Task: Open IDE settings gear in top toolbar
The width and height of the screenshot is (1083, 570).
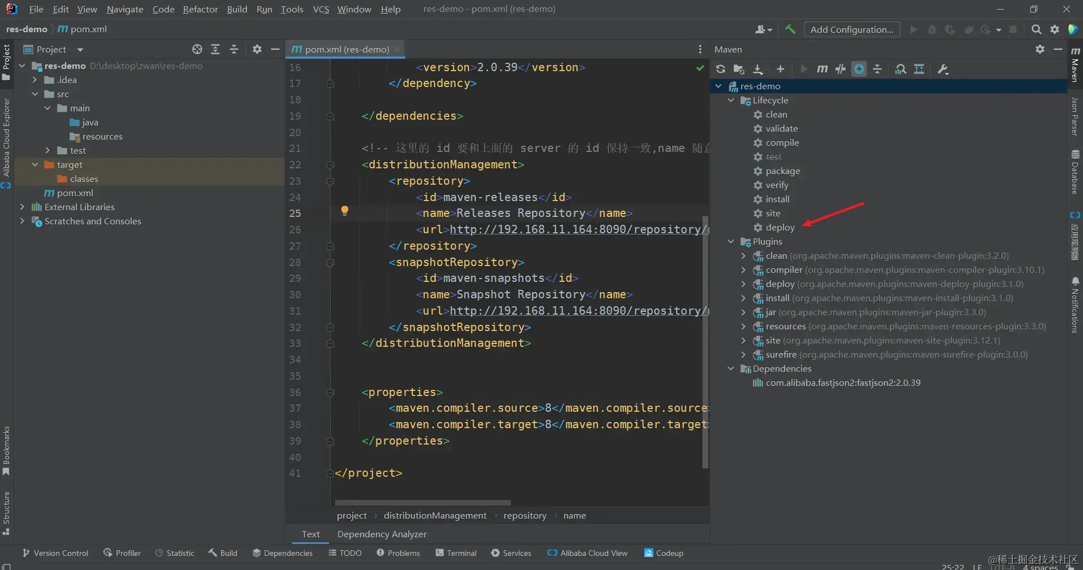Action: 1055,29
